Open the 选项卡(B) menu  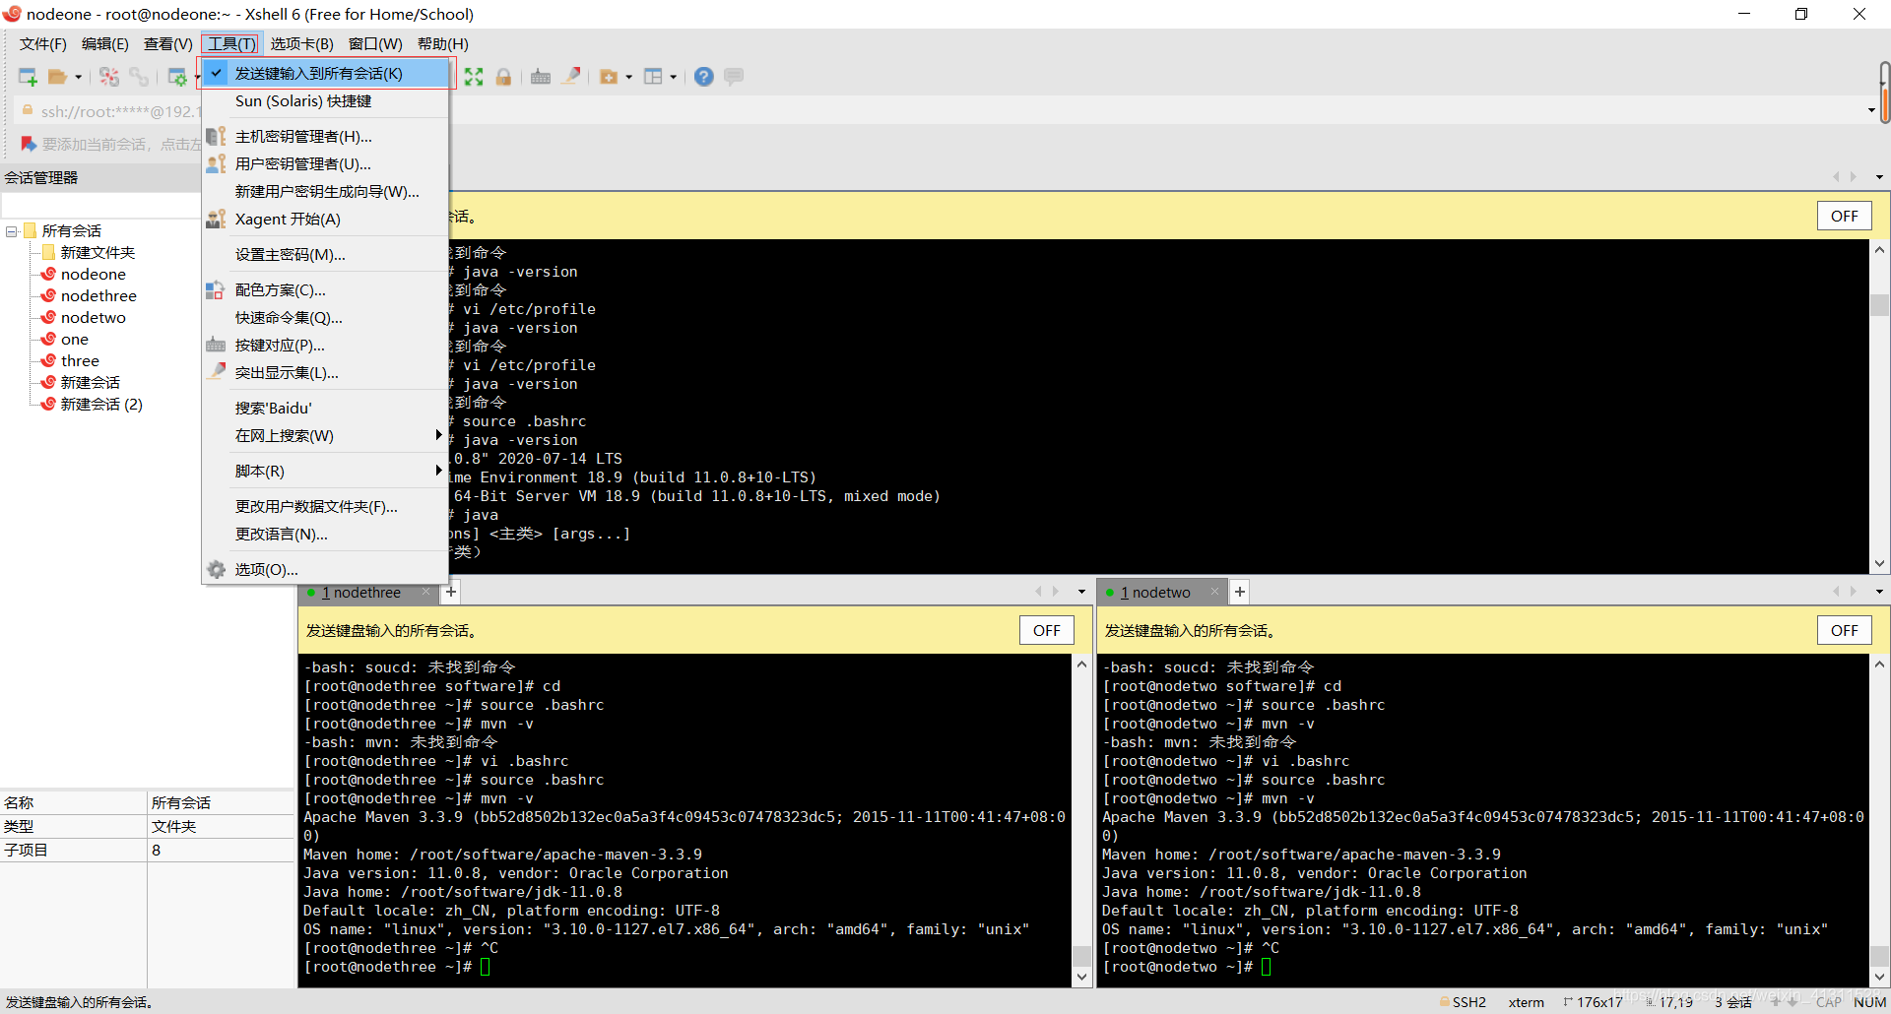301,44
